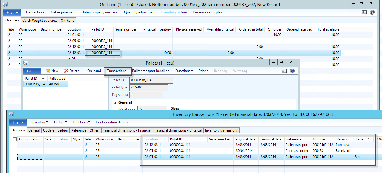Tick the select-all checkbox in transactions grid
This screenshot has height=173, width=382.
(x=15, y=139)
